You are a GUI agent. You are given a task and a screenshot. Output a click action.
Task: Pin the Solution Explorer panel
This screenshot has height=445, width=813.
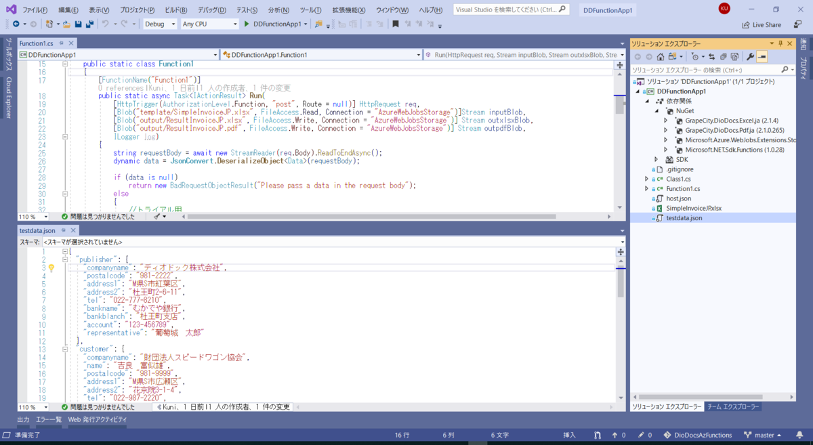coord(780,43)
